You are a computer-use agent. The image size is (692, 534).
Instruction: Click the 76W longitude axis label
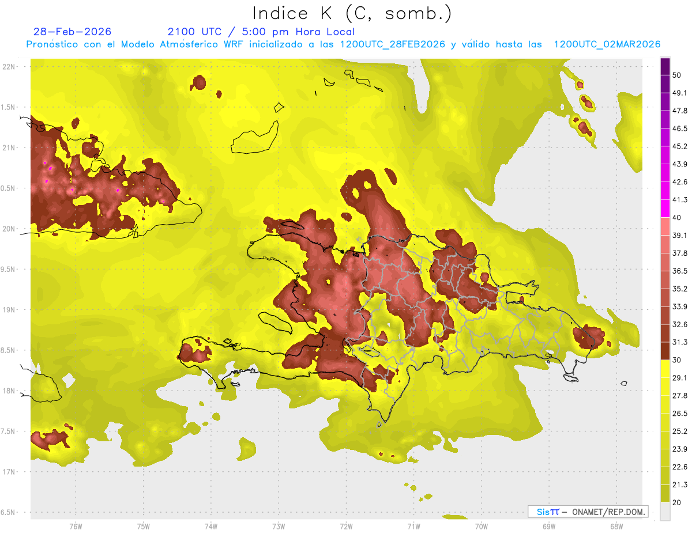click(76, 526)
